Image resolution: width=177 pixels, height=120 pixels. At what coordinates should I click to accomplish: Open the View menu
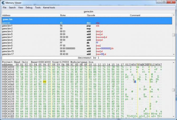coord(21,8)
